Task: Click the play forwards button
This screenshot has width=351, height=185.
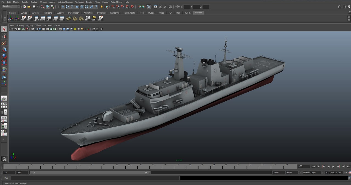Action: pyautogui.click(x=333, y=166)
